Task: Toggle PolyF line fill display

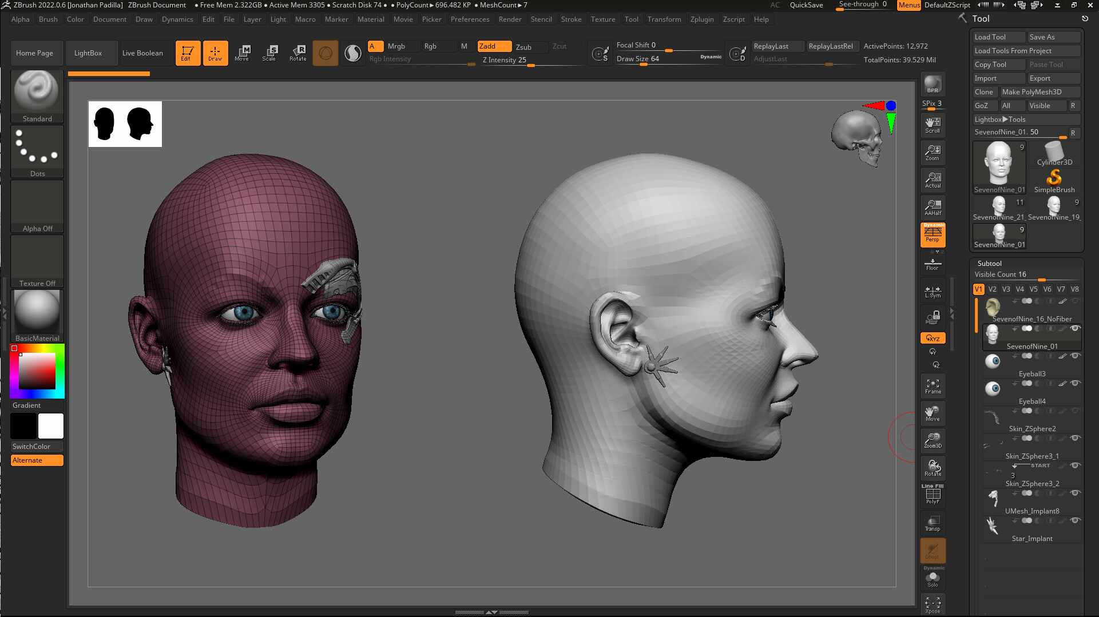Action: [x=933, y=495]
